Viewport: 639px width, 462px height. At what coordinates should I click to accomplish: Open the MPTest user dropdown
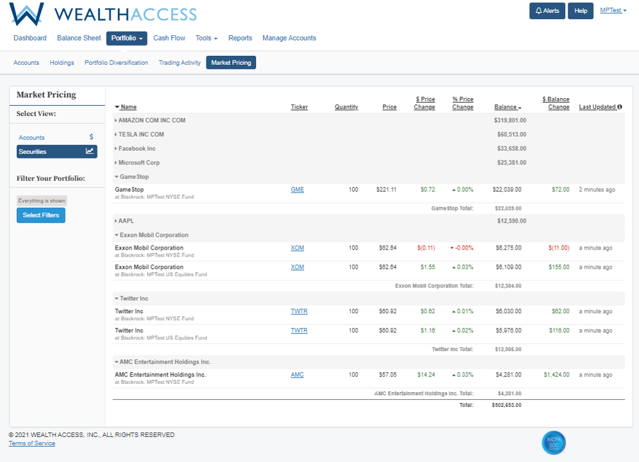click(613, 10)
